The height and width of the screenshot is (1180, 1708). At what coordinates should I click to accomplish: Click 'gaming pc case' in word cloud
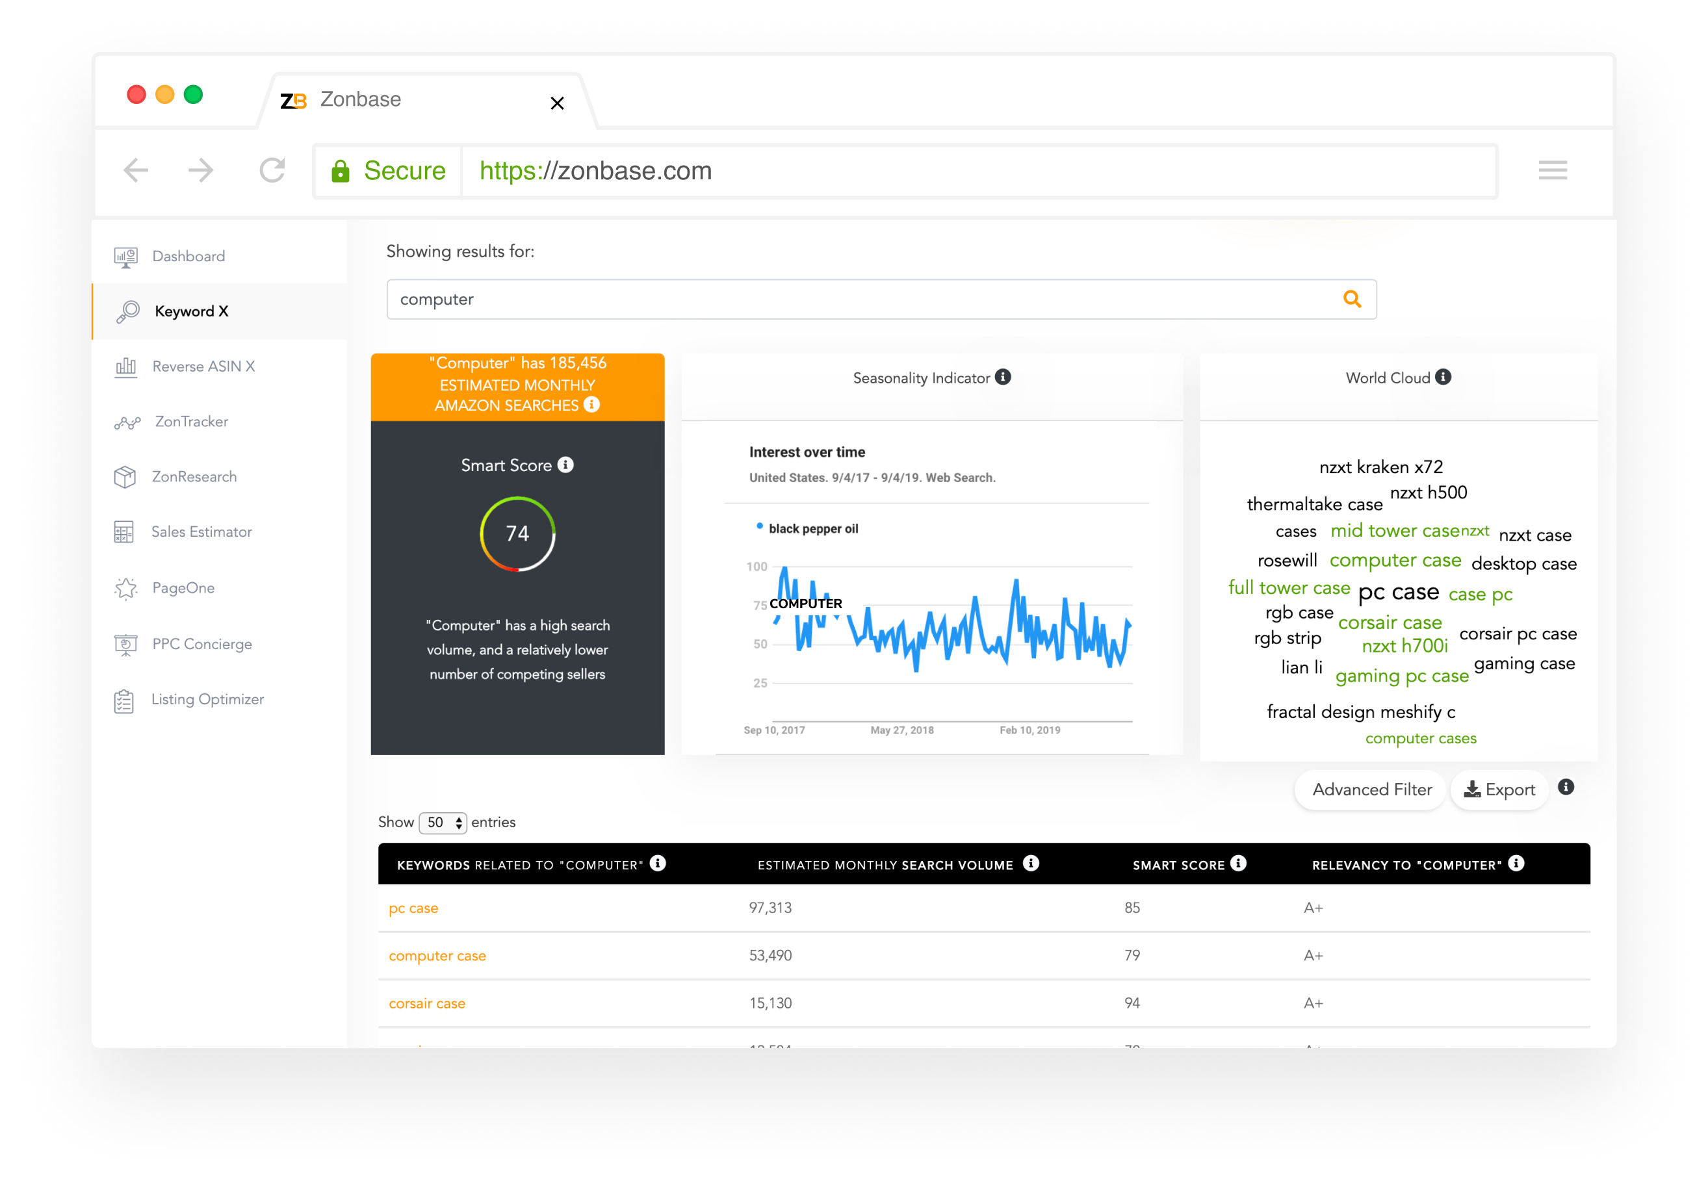(x=1402, y=676)
